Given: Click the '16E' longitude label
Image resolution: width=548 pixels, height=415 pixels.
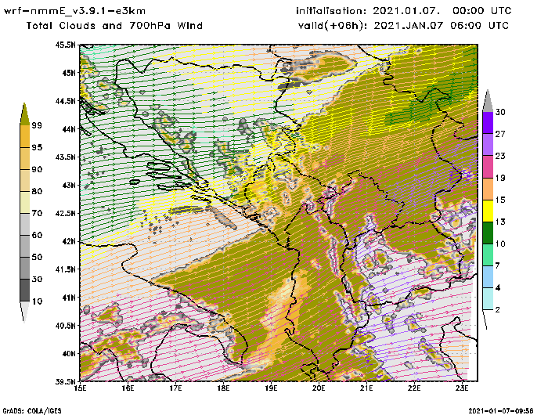Looking at the screenshot, I should [128, 388].
